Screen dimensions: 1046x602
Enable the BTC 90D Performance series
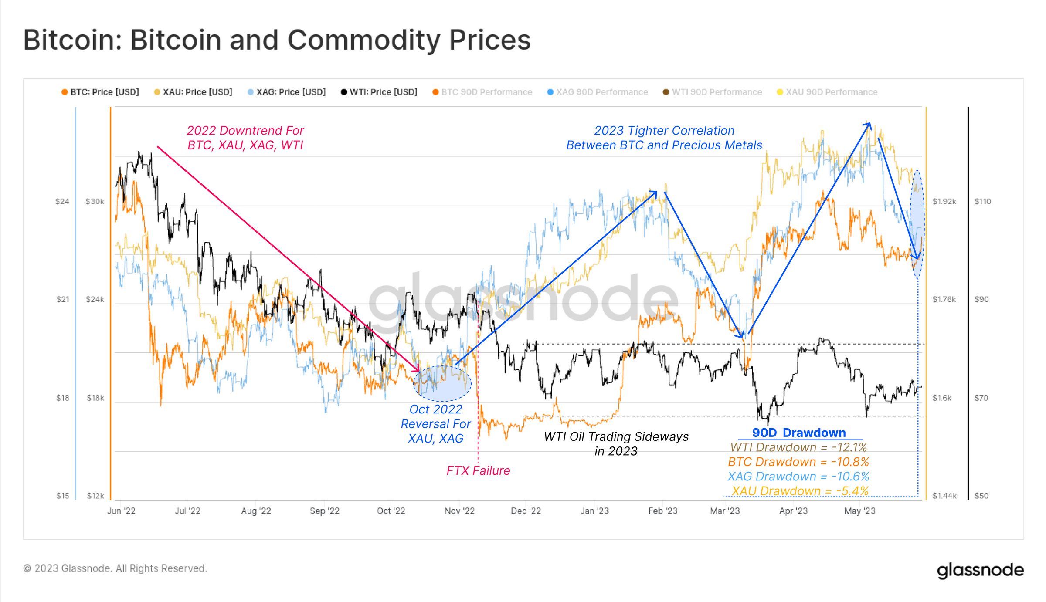(x=482, y=92)
